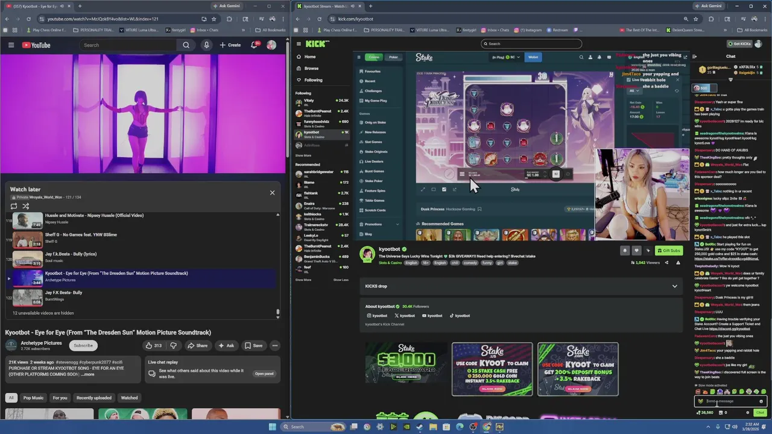Open kyootbot's X profile link

(x=405, y=316)
